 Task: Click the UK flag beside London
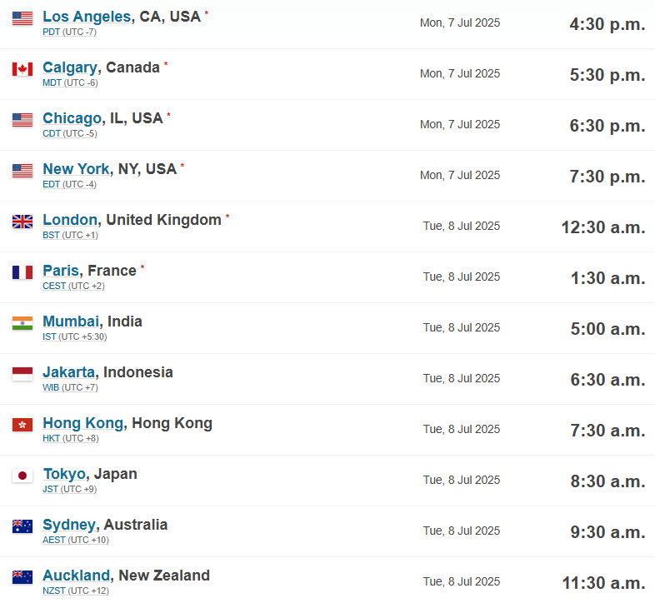coord(22,222)
